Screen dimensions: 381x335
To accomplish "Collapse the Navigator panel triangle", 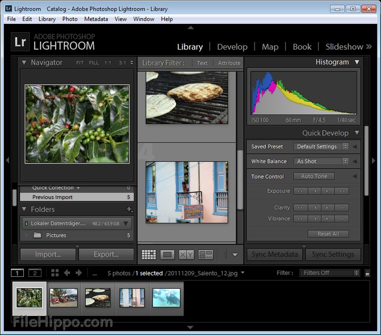I will pyautogui.click(x=24, y=62).
